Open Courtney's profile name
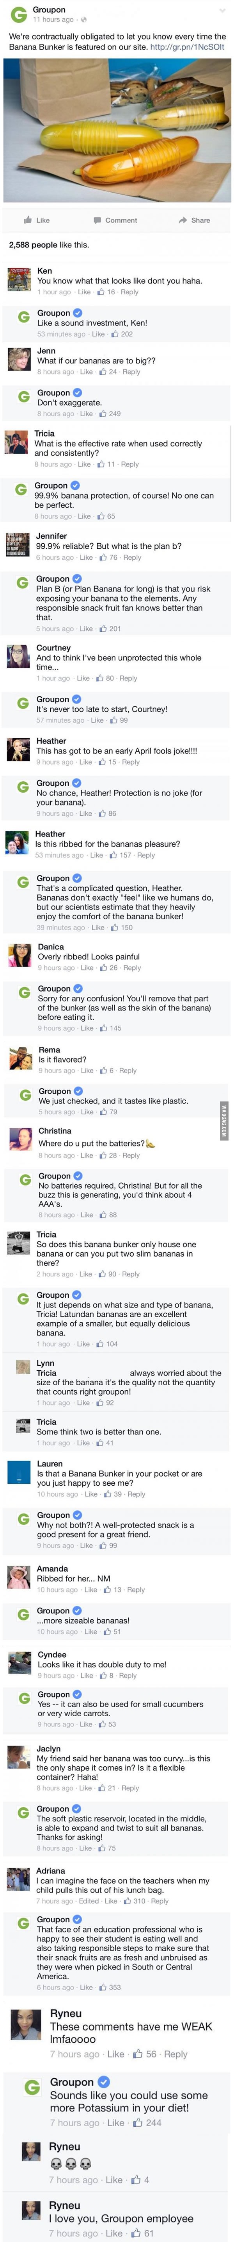Image resolution: width=234 pixels, height=2242 pixels. (x=54, y=648)
